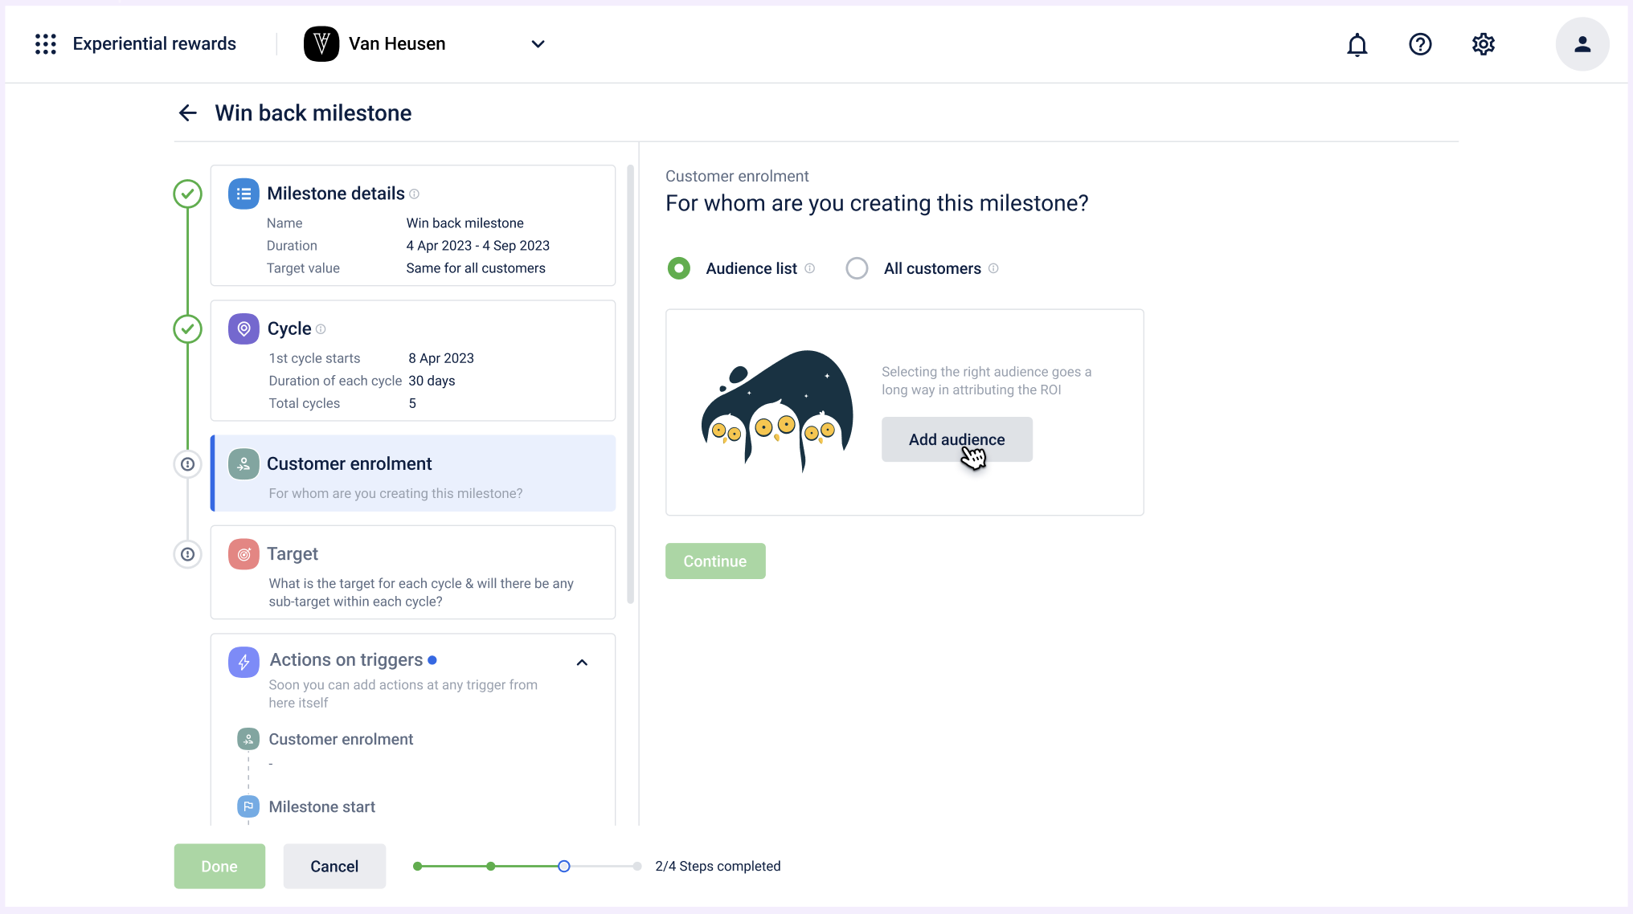The image size is (1633, 914).
Task: Click the info icon beside All customers
Action: (993, 268)
